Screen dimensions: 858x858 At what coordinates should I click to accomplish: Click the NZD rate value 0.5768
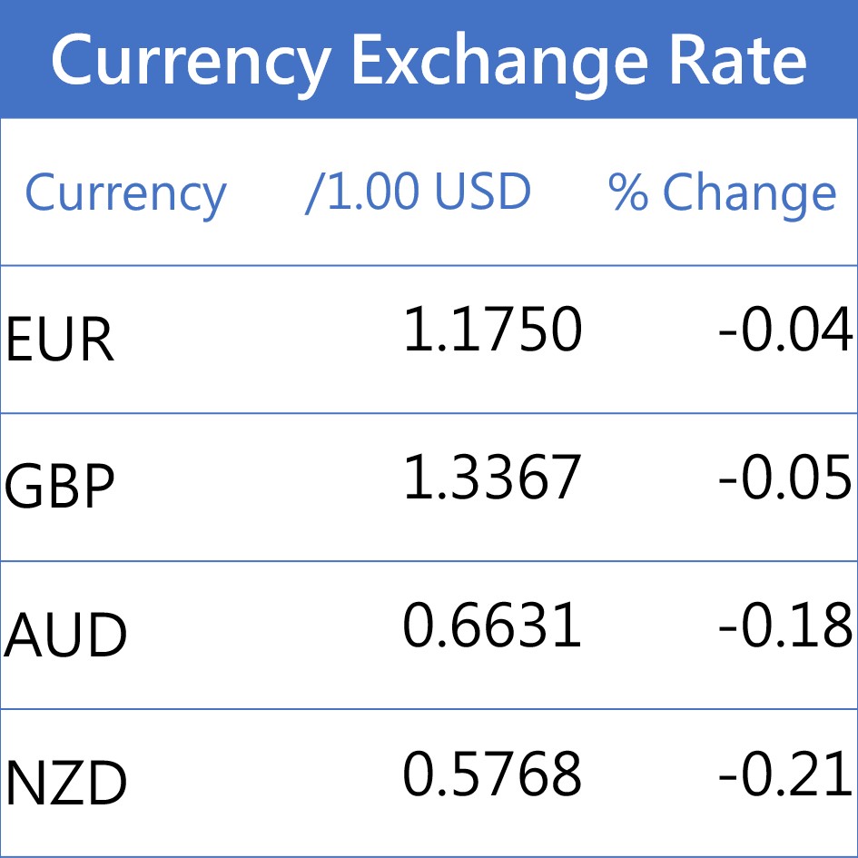point(492,774)
